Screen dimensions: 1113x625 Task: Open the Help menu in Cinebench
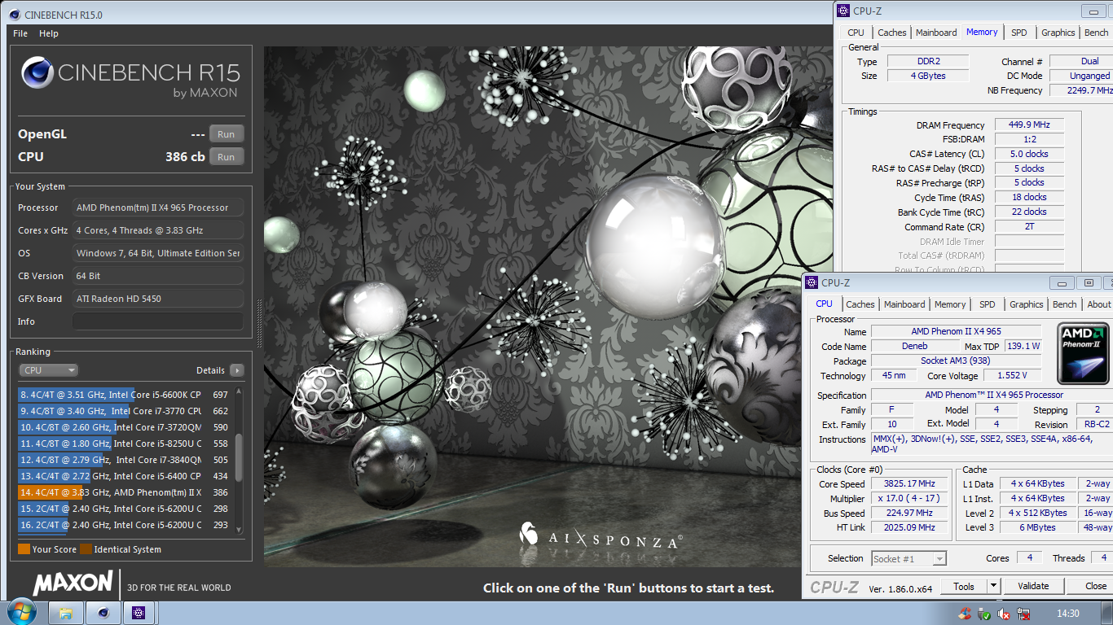tap(49, 33)
